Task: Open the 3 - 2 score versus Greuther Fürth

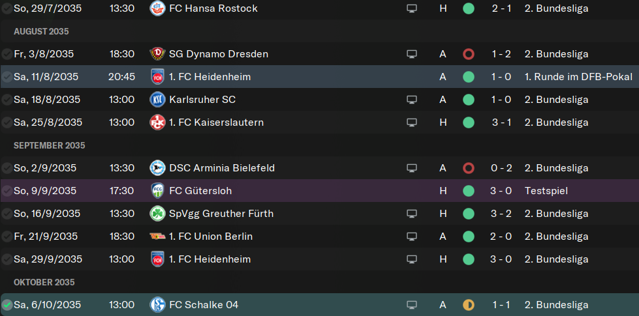Action: click(501, 214)
